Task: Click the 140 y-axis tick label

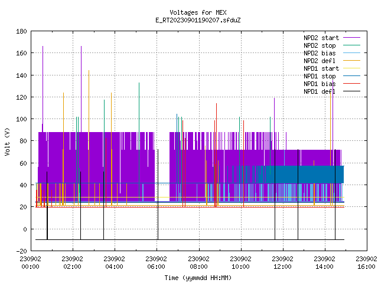Action: [x=21, y=75]
